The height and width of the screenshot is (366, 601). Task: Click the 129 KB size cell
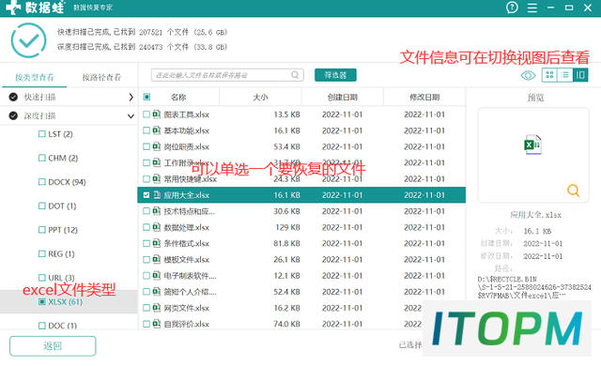coord(287,227)
